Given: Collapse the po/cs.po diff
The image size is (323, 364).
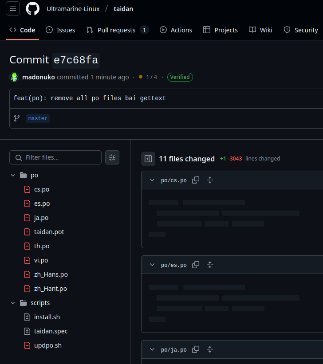Looking at the screenshot, I should point(152,180).
